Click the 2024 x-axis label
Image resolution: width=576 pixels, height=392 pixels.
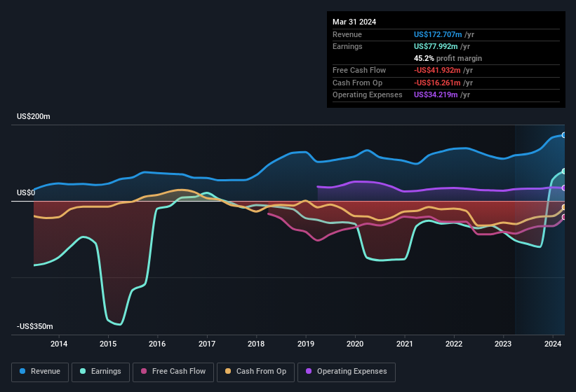point(553,344)
